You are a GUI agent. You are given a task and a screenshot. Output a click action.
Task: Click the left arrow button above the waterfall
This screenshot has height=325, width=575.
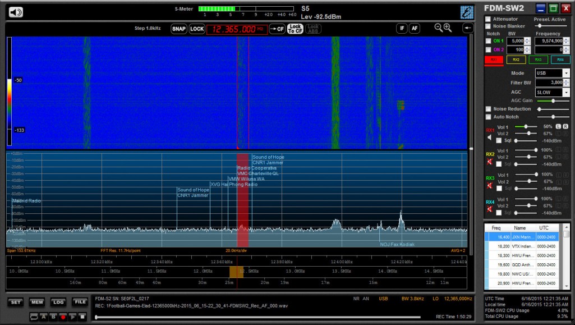pyautogui.click(x=467, y=28)
